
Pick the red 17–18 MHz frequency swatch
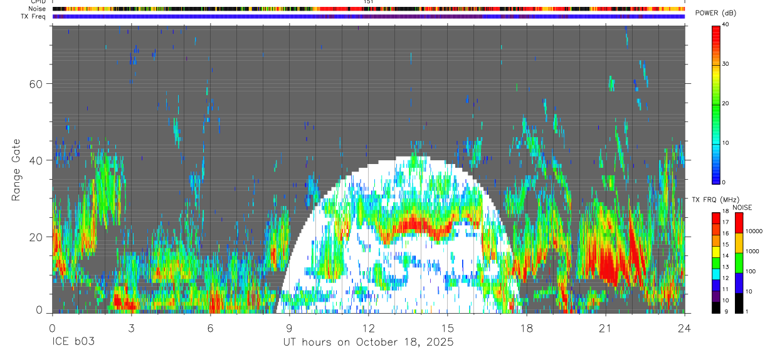715,219
